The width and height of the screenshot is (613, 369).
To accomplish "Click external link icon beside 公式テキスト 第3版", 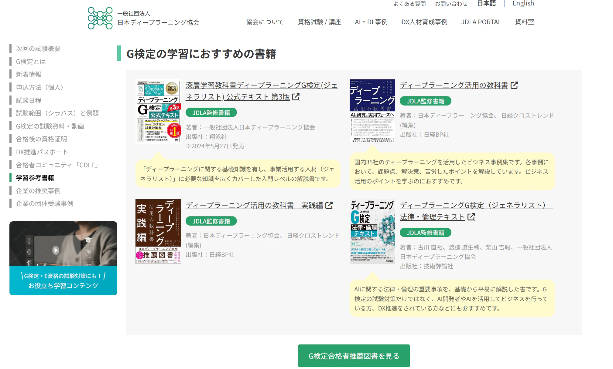I will 296,97.
